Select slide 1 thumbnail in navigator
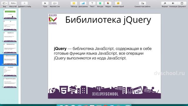Screen dimensions: 188x106 click(x=10, y=14)
